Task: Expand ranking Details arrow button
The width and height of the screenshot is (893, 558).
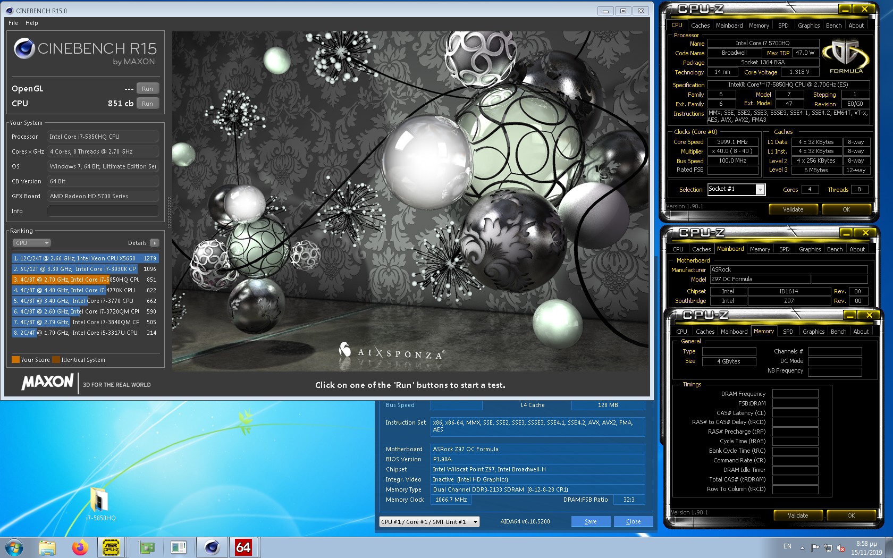Action: tap(155, 243)
